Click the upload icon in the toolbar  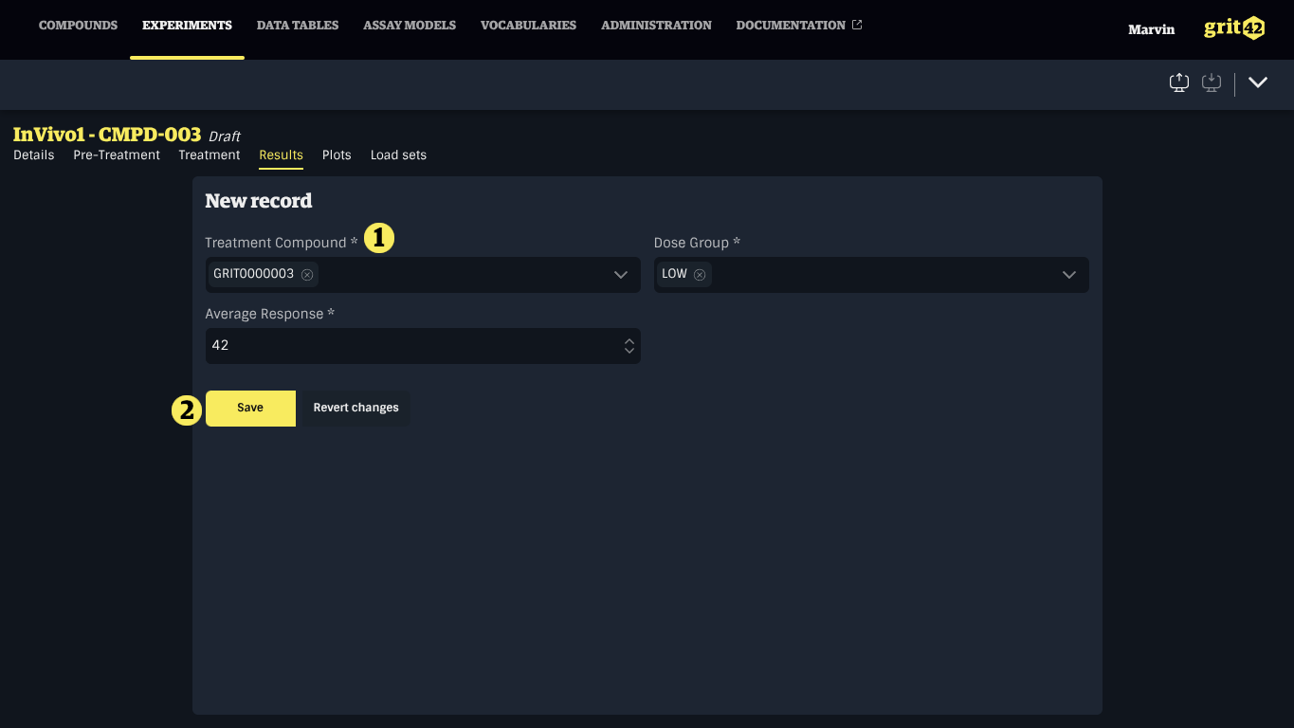1179,83
